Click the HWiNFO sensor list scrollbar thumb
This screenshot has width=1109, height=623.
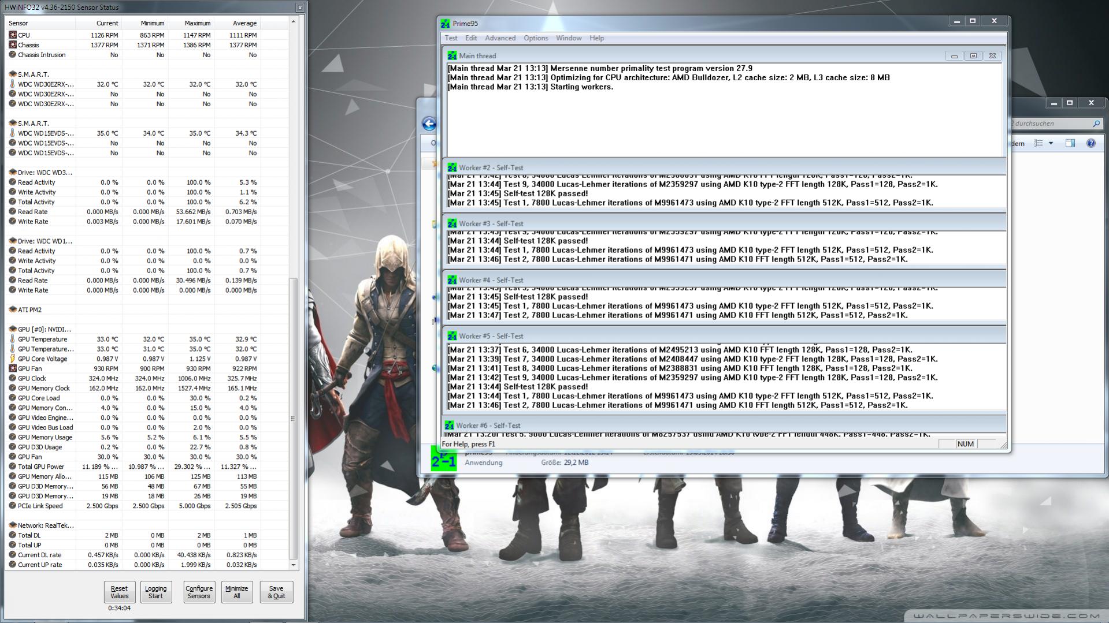click(x=293, y=419)
